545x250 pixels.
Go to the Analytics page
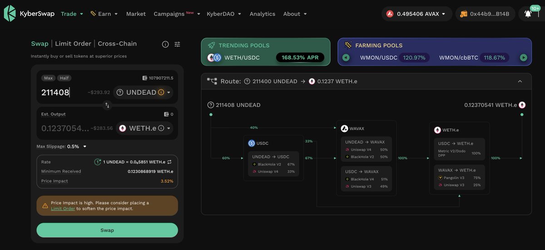point(262,14)
